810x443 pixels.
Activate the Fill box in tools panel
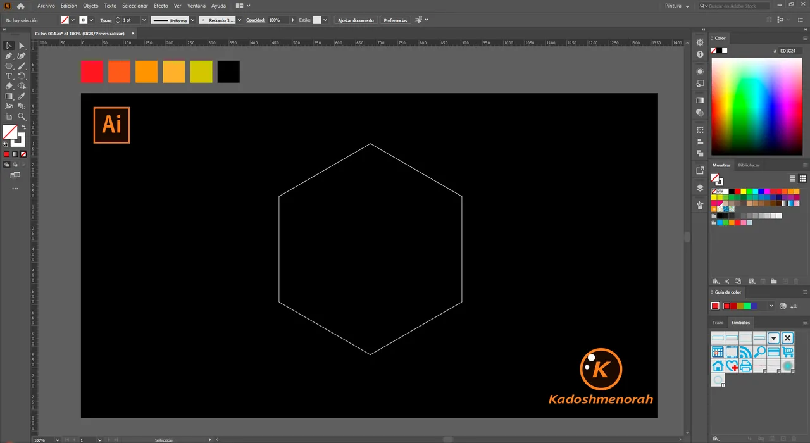(10, 132)
